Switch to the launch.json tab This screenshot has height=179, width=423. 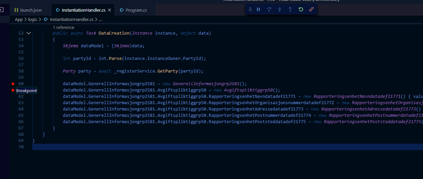point(31,10)
